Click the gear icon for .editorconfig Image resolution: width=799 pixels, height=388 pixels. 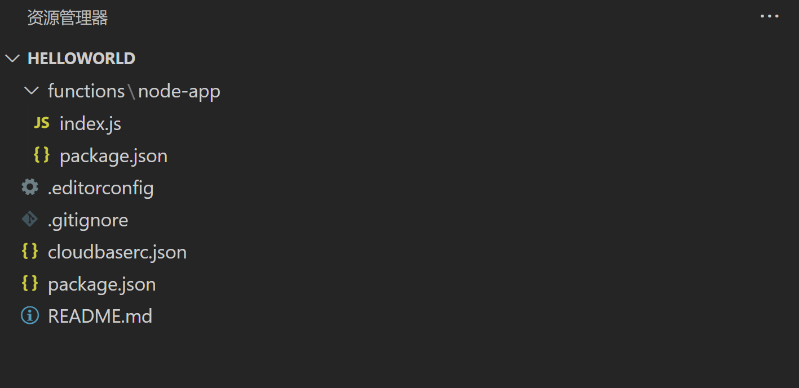(29, 187)
